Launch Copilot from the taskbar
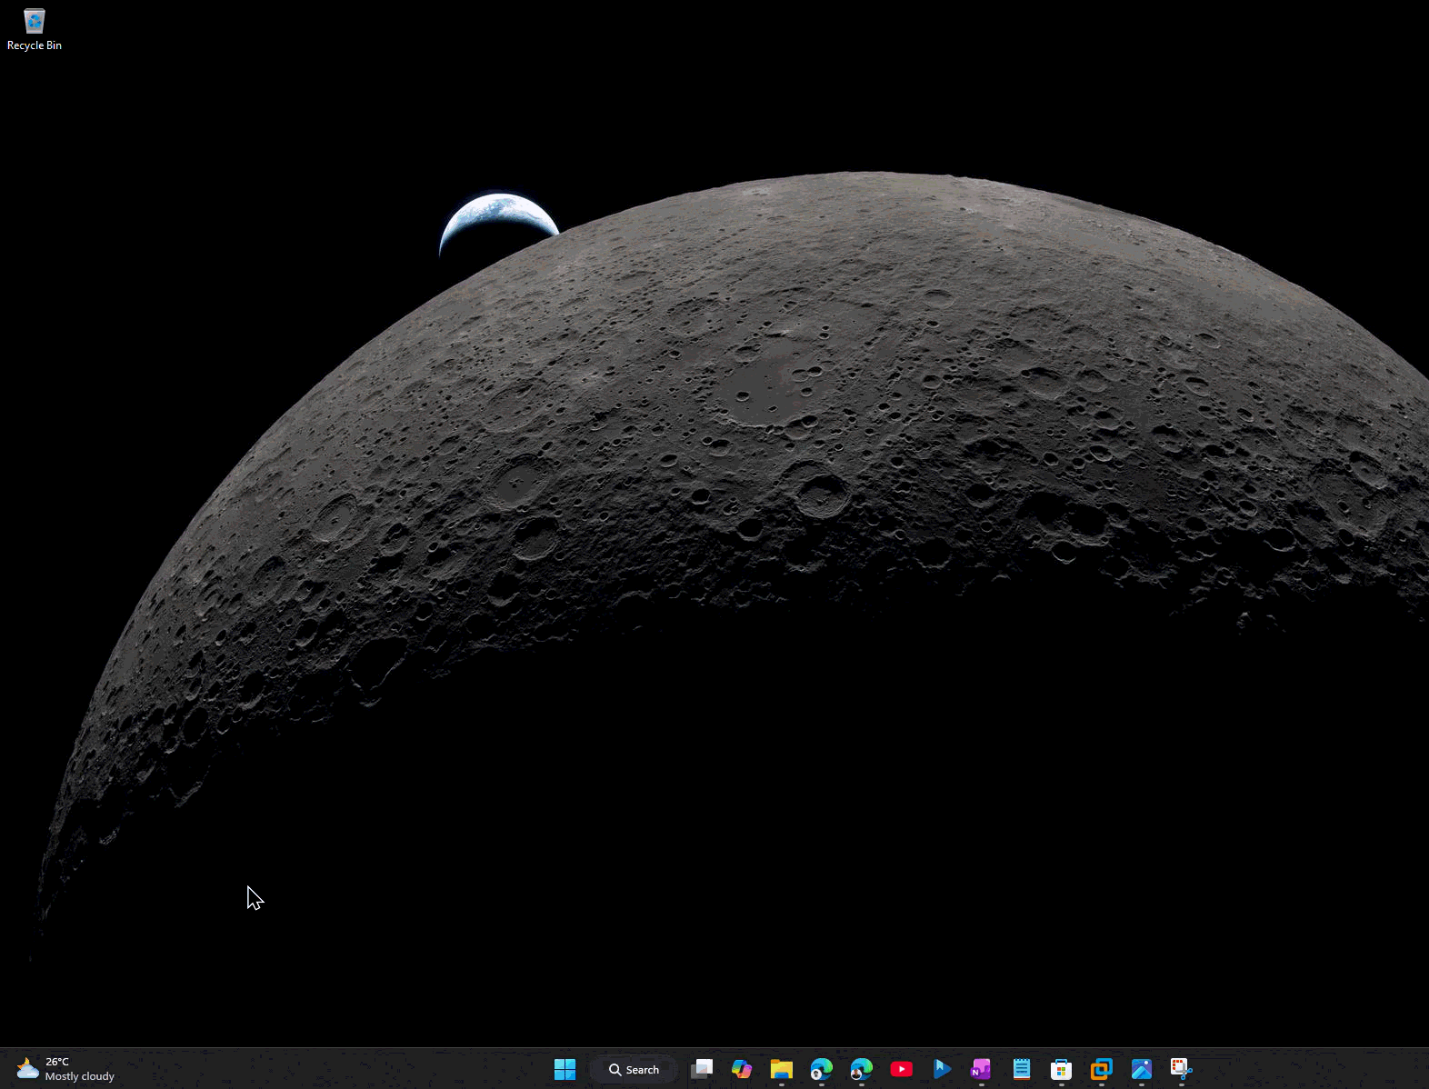This screenshot has width=1429, height=1089. [742, 1069]
